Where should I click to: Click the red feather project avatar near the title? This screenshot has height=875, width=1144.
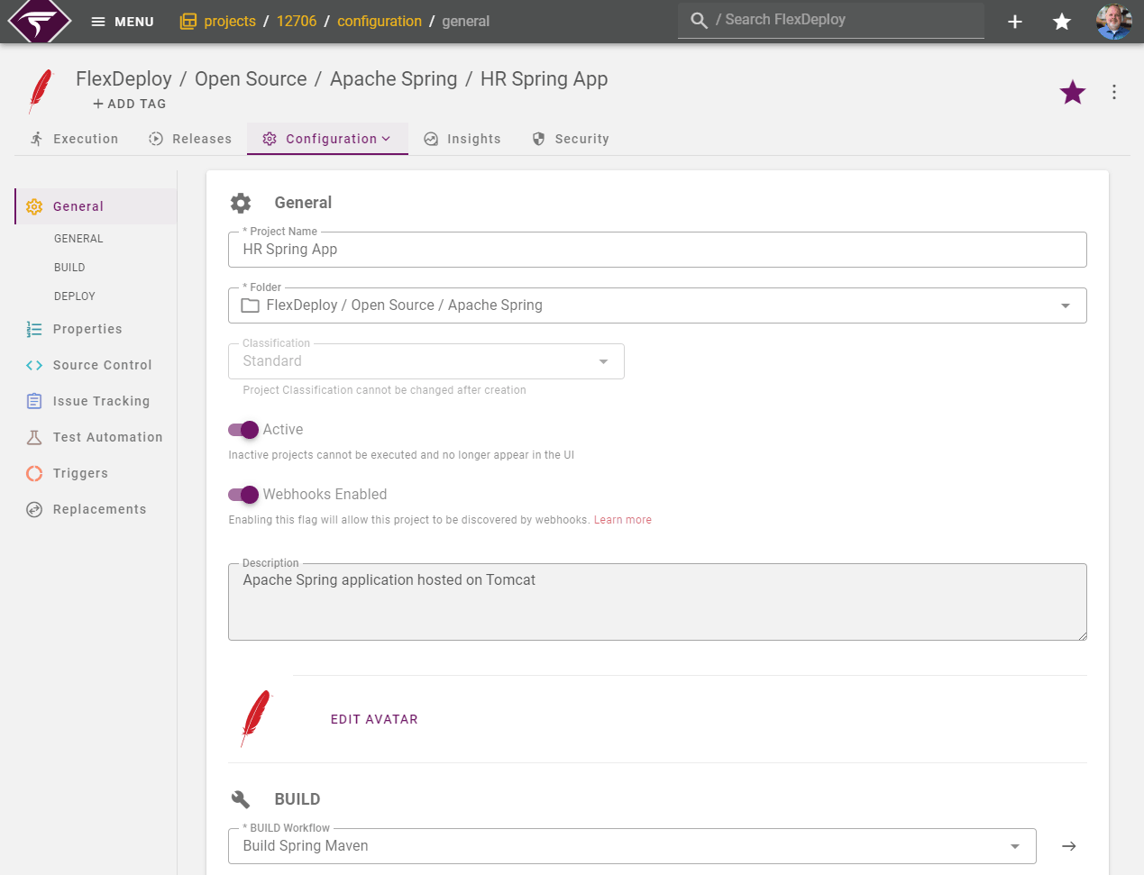click(41, 91)
